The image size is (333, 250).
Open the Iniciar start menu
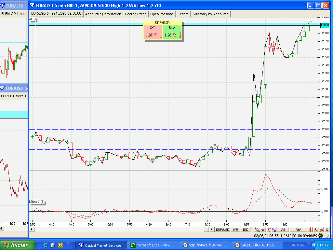[18, 245]
